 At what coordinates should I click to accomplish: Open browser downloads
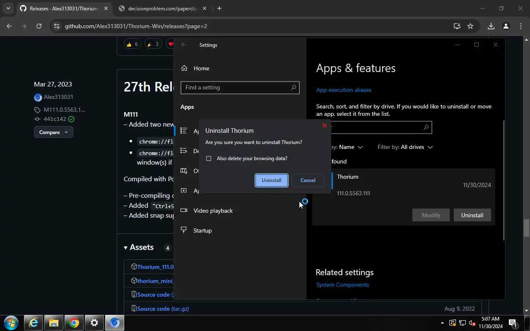491,26
